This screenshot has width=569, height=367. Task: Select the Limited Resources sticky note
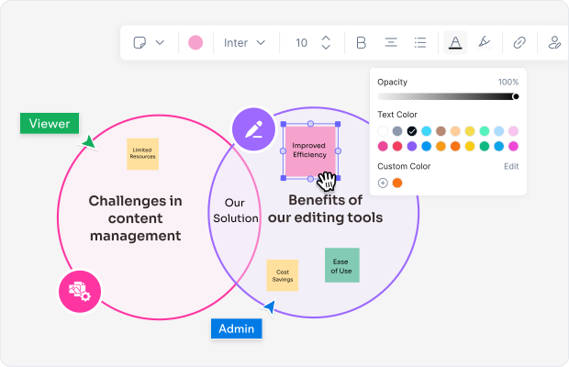[142, 154]
